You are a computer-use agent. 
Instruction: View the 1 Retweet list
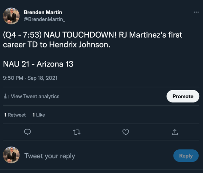15,115
